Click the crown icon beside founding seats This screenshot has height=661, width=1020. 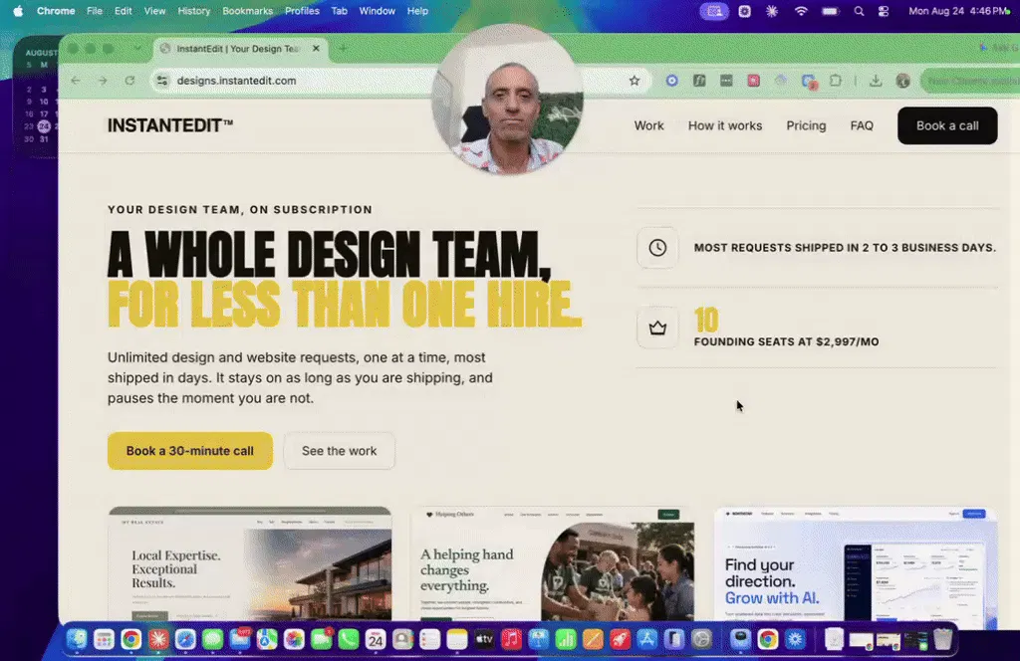pyautogui.click(x=657, y=328)
